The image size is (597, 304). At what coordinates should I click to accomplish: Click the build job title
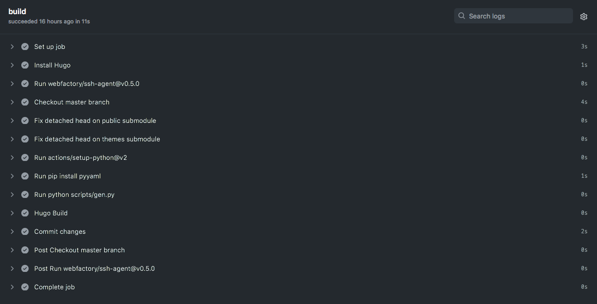(x=17, y=11)
